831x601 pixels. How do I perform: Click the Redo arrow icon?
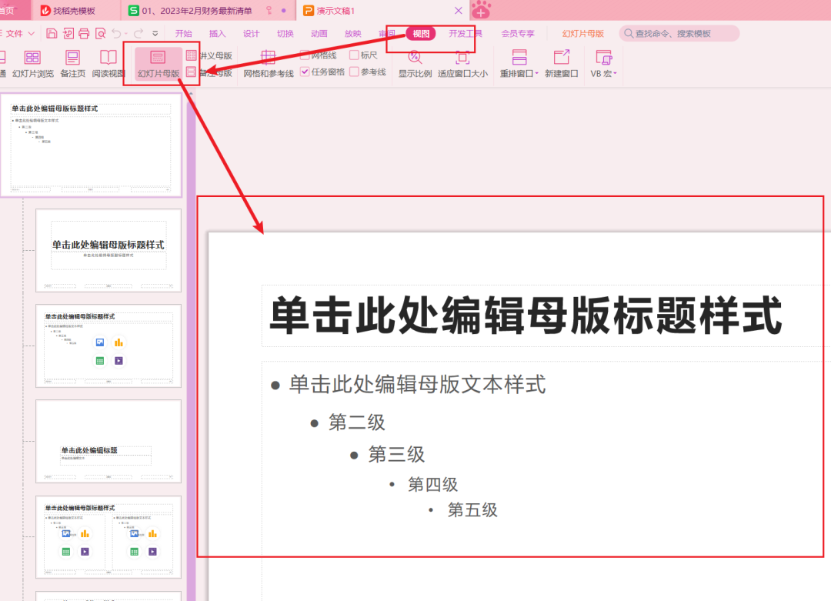(x=138, y=33)
